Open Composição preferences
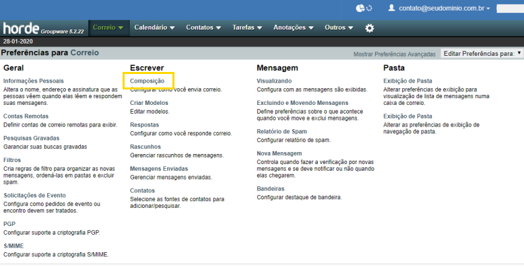Viewport: 524px width, 267px height. point(147,81)
